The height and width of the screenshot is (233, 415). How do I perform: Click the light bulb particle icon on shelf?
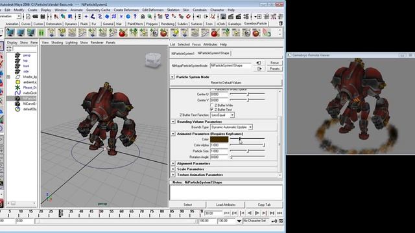click(174, 33)
